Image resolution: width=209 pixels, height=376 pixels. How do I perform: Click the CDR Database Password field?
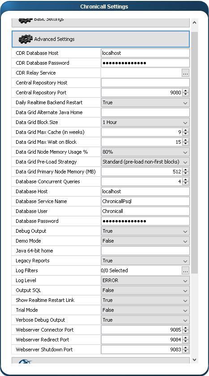145,63
